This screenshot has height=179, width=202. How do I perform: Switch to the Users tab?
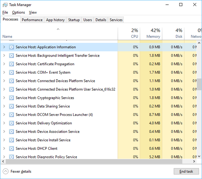coord(88,20)
